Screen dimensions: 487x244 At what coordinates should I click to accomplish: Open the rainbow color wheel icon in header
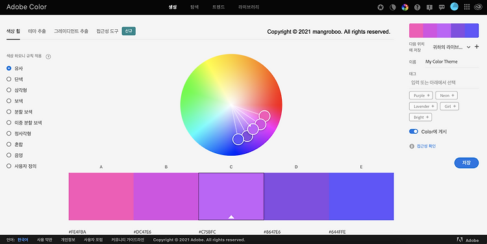[x=405, y=7]
